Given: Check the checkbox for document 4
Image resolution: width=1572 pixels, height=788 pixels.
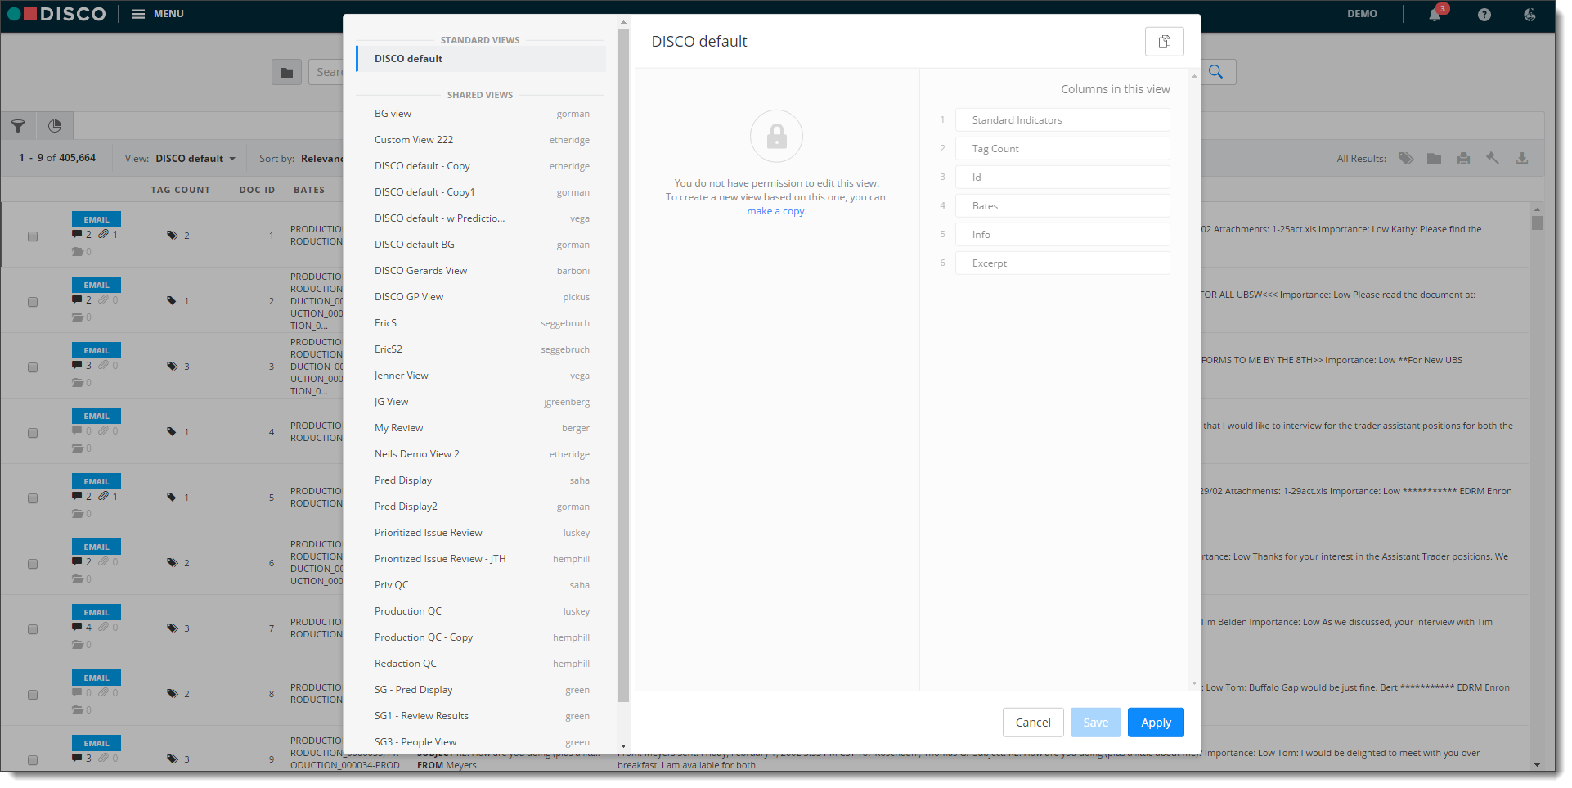Looking at the screenshot, I should click(33, 433).
